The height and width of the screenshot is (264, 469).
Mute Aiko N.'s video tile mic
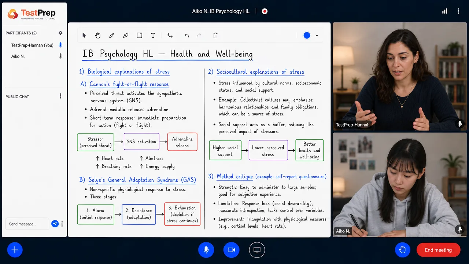(459, 230)
